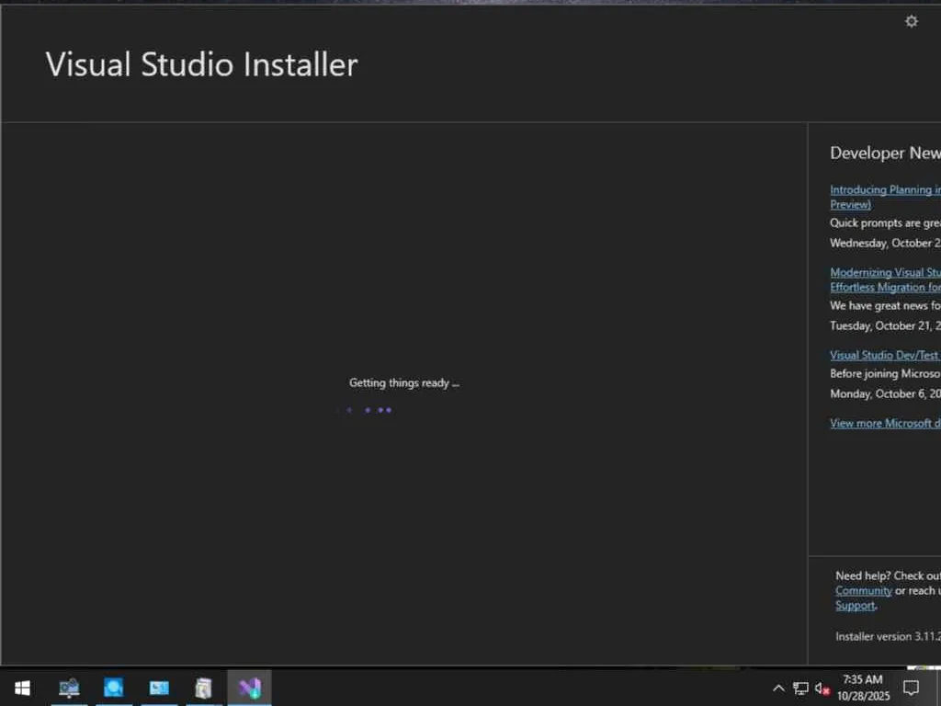Open the setup package box icon in taskbar

pos(203,688)
